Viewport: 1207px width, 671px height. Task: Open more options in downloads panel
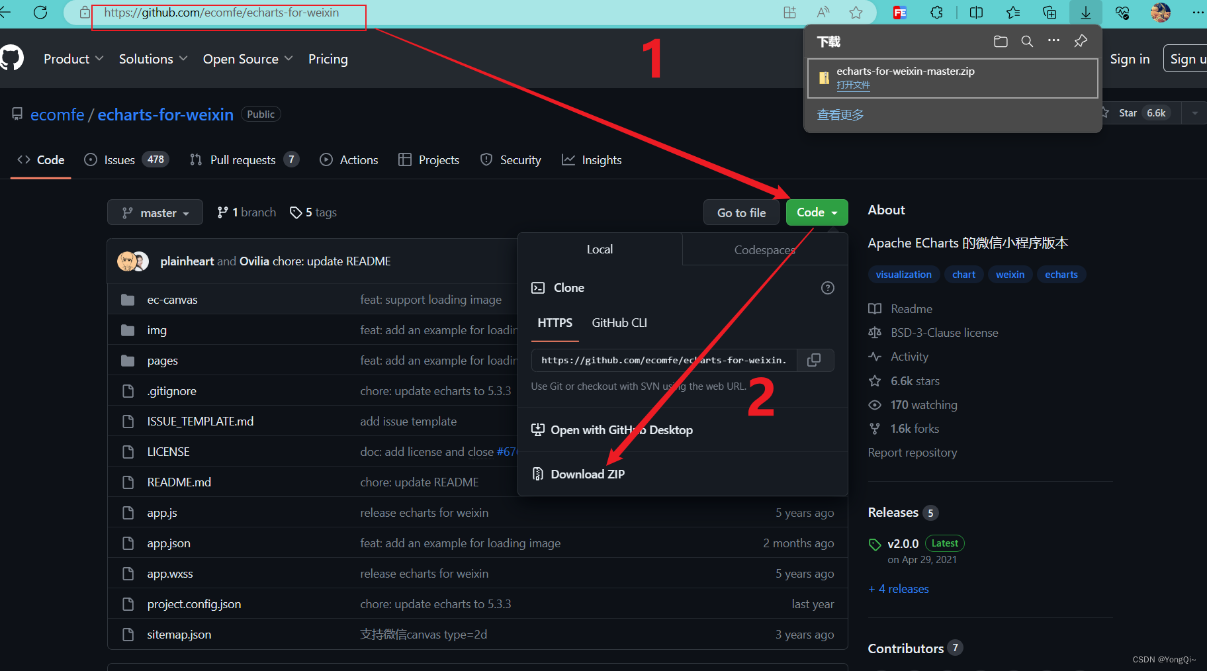click(1053, 41)
